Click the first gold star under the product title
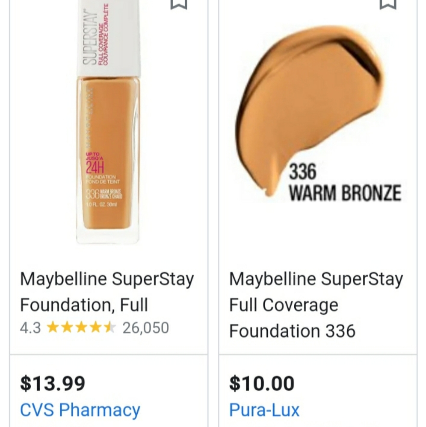Viewport: 426px width, 427px height. 53,328
